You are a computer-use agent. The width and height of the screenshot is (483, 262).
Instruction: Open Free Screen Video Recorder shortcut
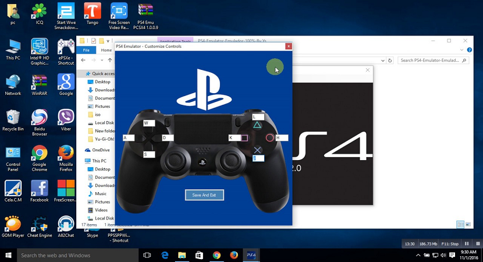[x=119, y=16]
